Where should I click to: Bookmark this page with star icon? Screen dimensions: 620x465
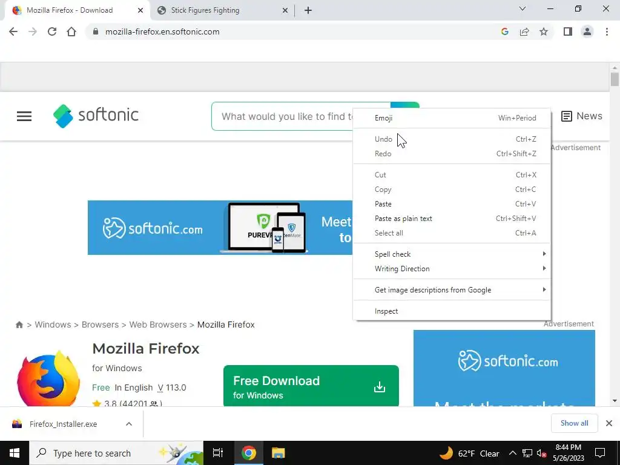(544, 31)
